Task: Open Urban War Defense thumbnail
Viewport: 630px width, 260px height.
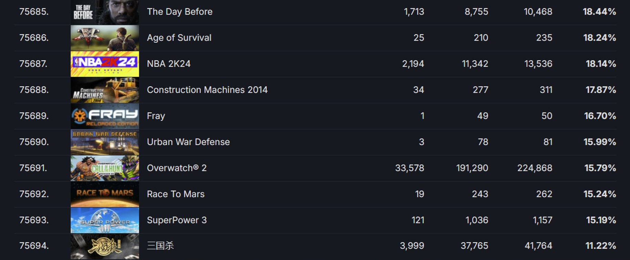Action: pos(105,142)
